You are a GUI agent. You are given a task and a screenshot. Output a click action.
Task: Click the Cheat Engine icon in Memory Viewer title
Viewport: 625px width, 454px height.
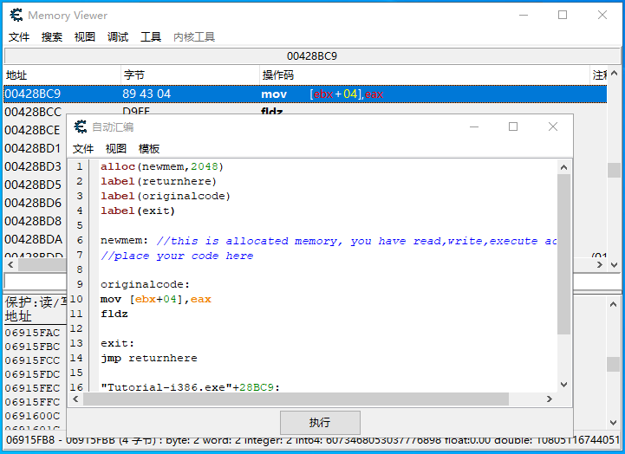pyautogui.click(x=16, y=15)
